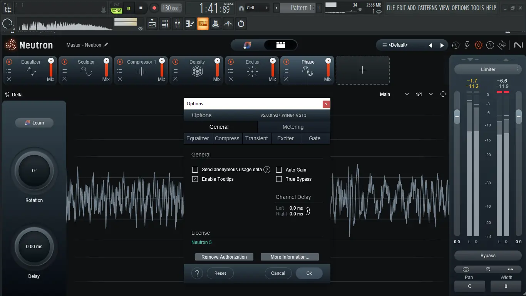Click the record button in transport bar
Image resolution: width=526 pixels, height=296 pixels.
pyautogui.click(x=154, y=8)
